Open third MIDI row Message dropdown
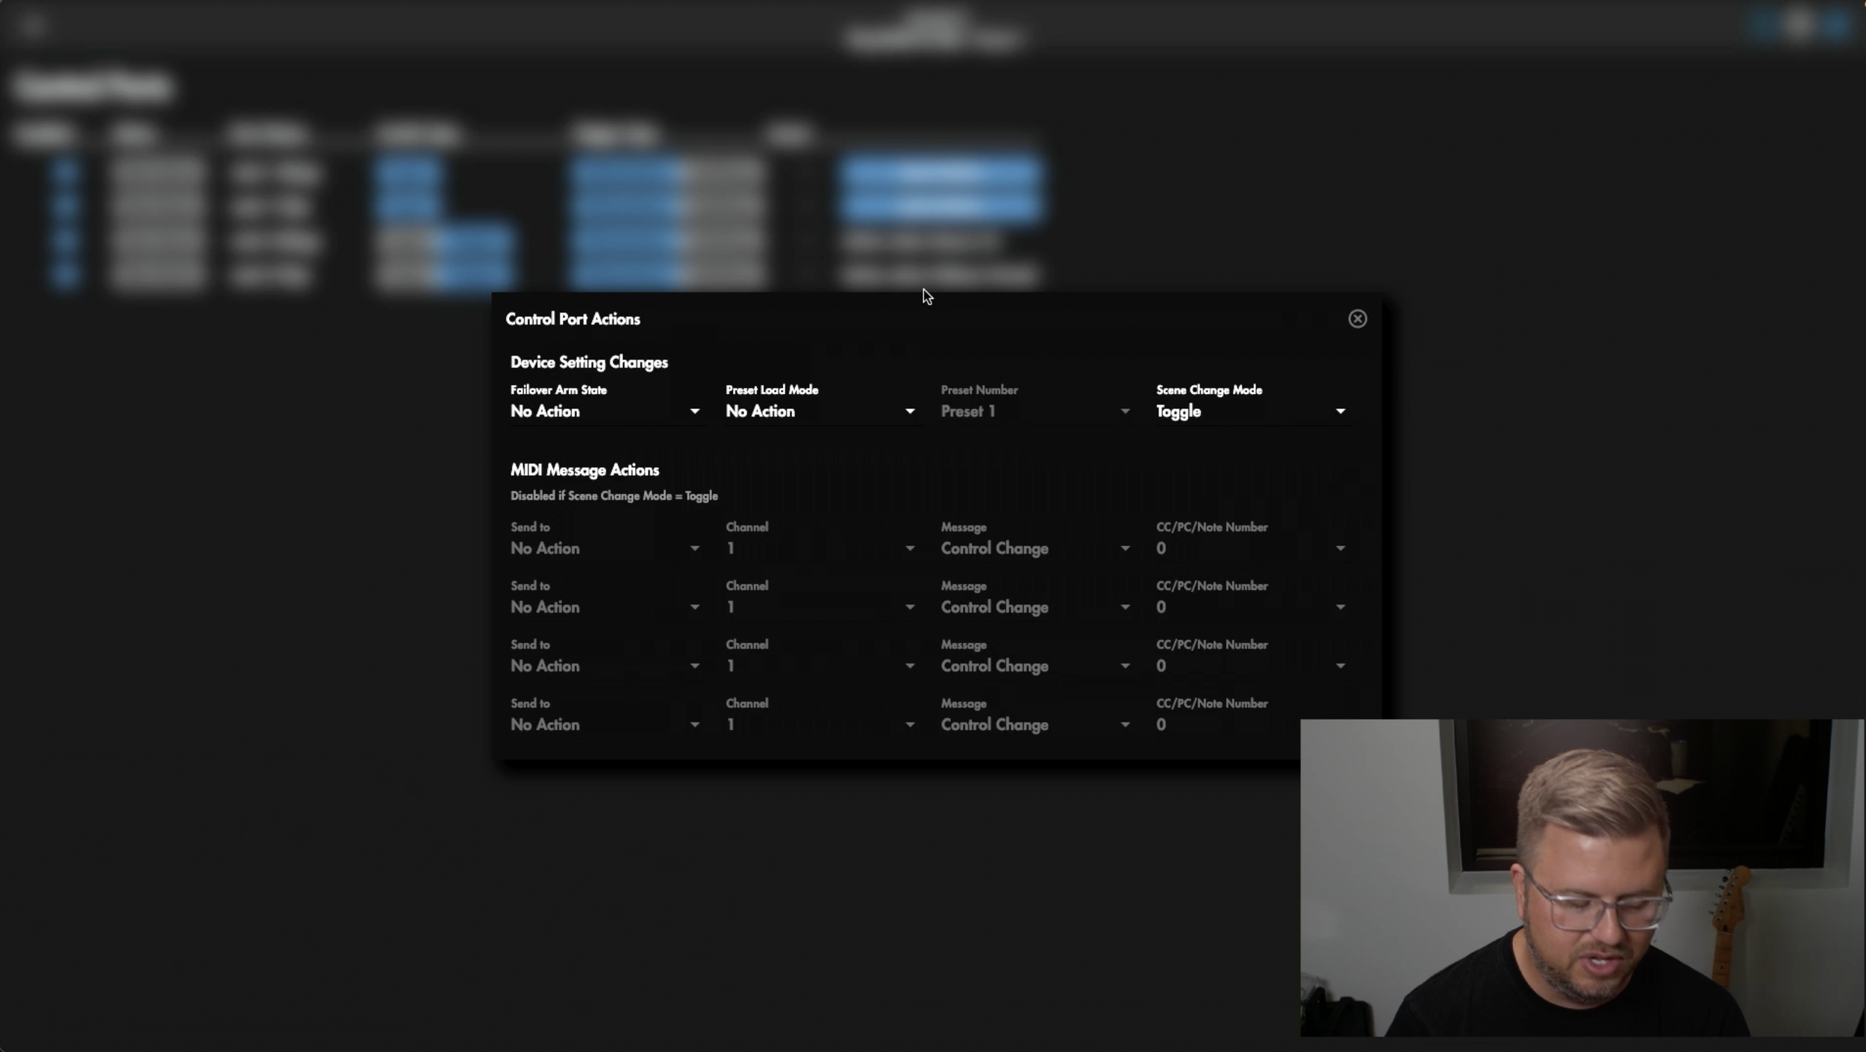Image resolution: width=1866 pixels, height=1052 pixels. (x=1035, y=666)
